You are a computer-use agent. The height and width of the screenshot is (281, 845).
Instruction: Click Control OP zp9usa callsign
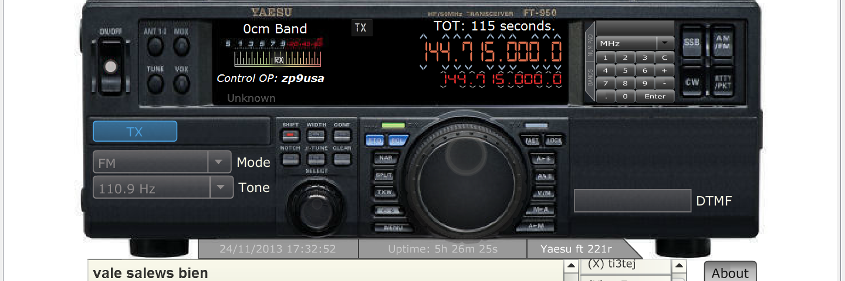click(271, 78)
